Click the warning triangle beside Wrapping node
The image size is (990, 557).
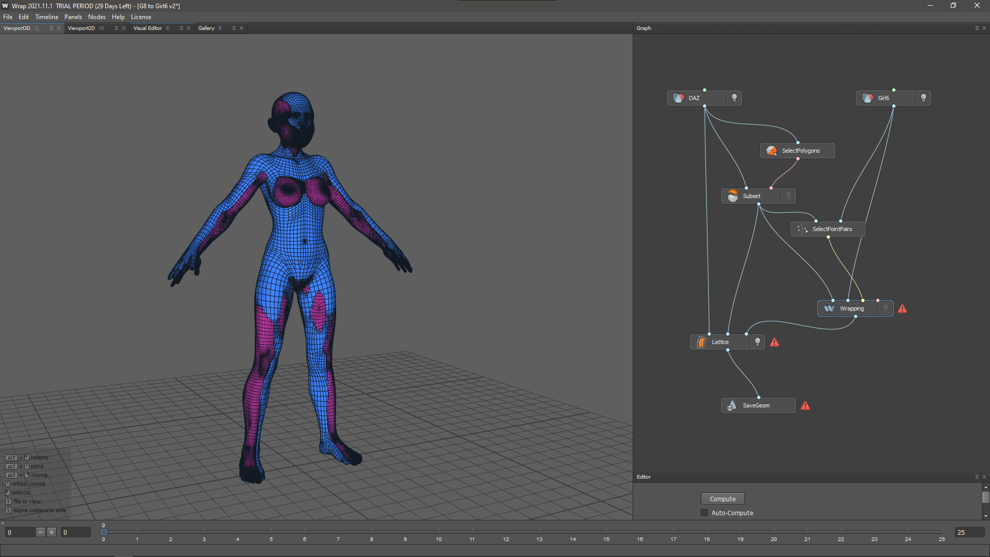tap(903, 308)
